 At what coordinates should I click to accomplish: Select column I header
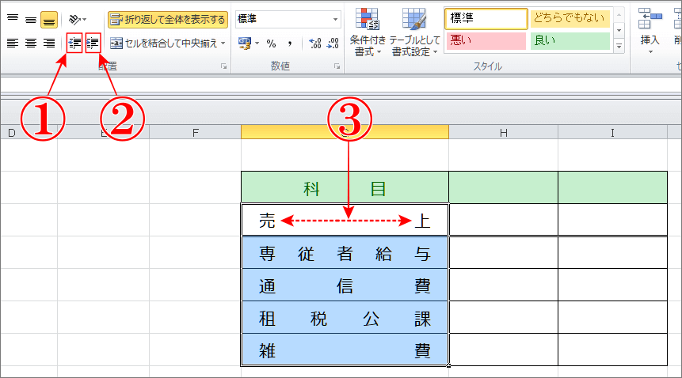click(612, 132)
